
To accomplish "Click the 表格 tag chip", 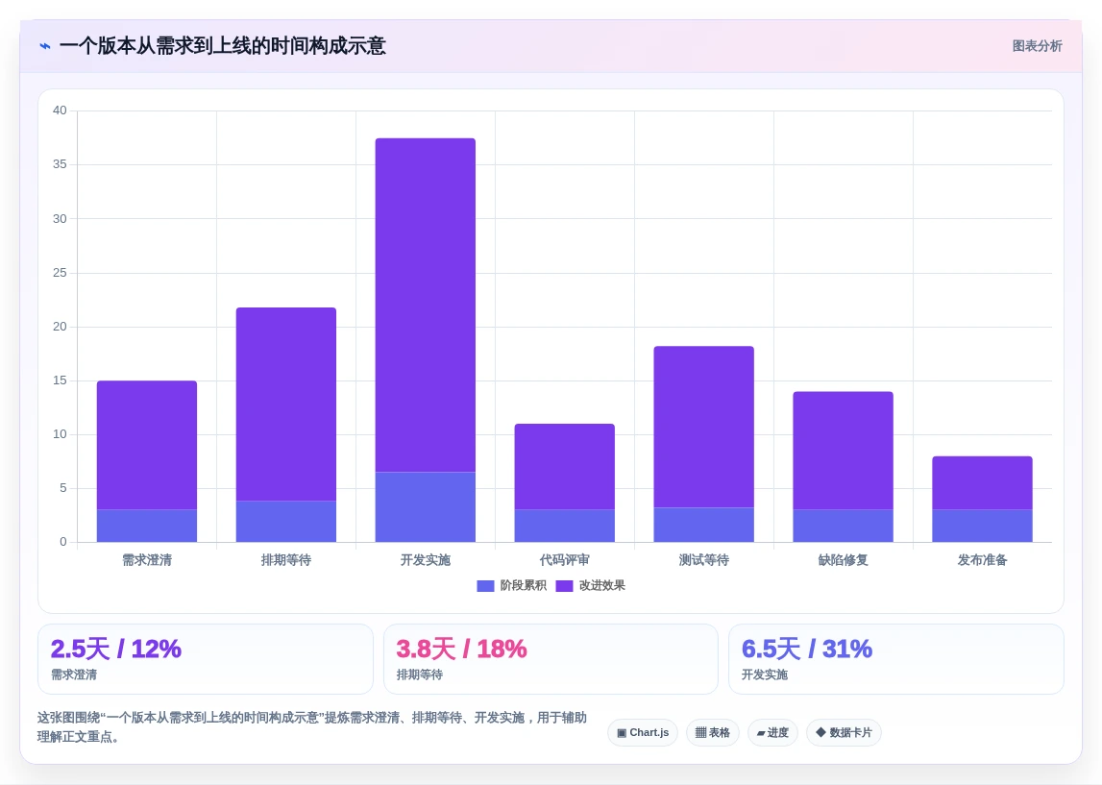I will 713,732.
